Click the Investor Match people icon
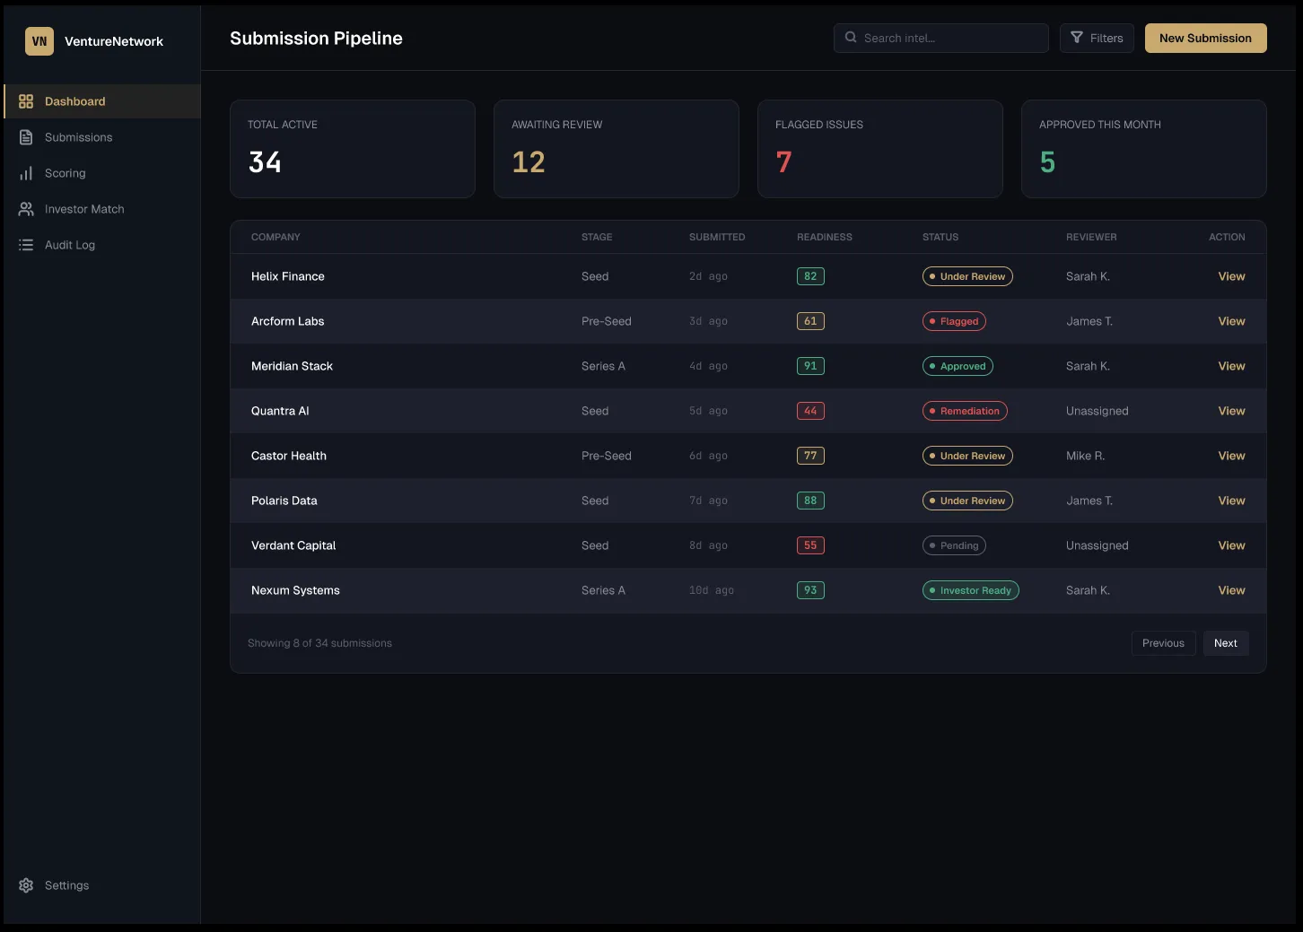The width and height of the screenshot is (1303, 932). click(26, 209)
